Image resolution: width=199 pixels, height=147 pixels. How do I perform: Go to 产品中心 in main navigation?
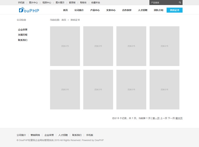pyautogui.click(x=95, y=10)
